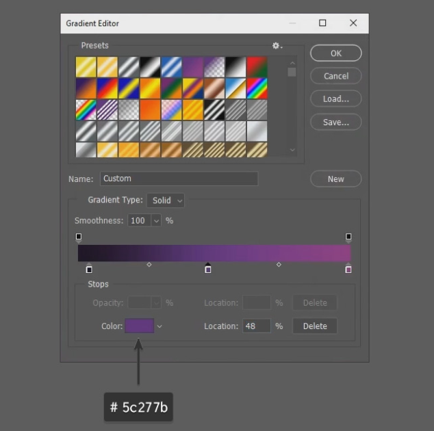Select the dark left color stop
Viewport: 434px width, 431px height.
click(x=89, y=270)
